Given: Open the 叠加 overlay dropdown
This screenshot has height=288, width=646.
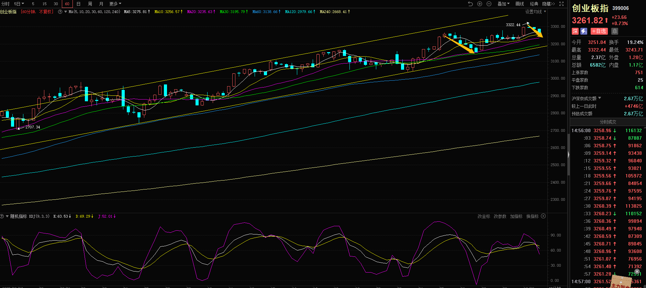Looking at the screenshot, I should coord(503,4).
